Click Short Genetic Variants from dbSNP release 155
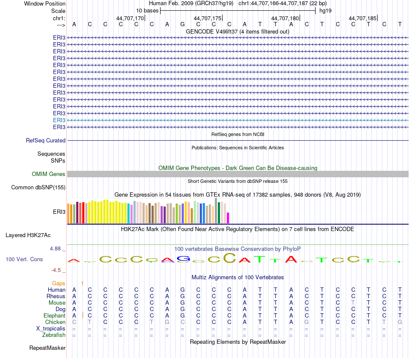 (238, 181)
